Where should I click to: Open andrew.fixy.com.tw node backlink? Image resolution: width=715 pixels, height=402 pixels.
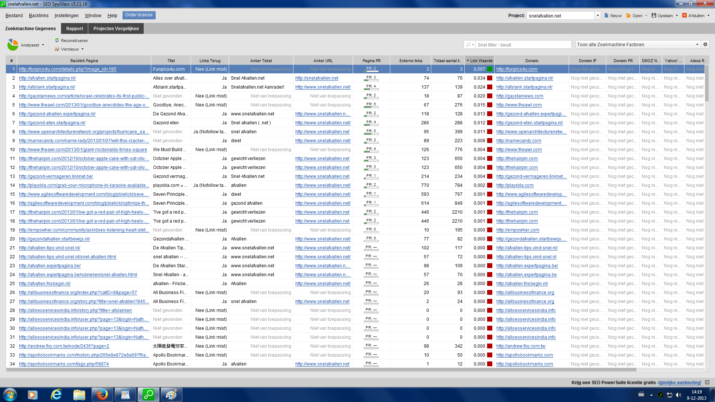tap(64, 346)
